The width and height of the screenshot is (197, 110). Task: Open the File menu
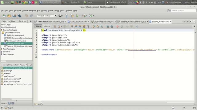pyautogui.click(x=2, y=11)
